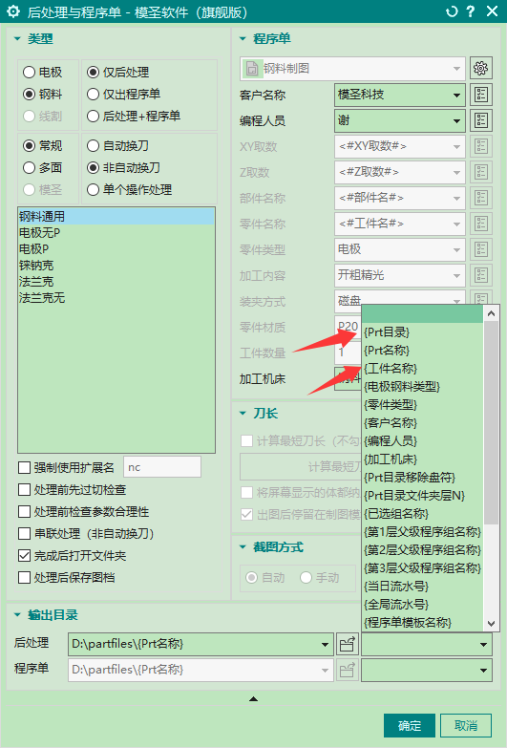Click list icon beside 编程人员 field
Viewport: 507px width, 748px height.
[x=481, y=120]
